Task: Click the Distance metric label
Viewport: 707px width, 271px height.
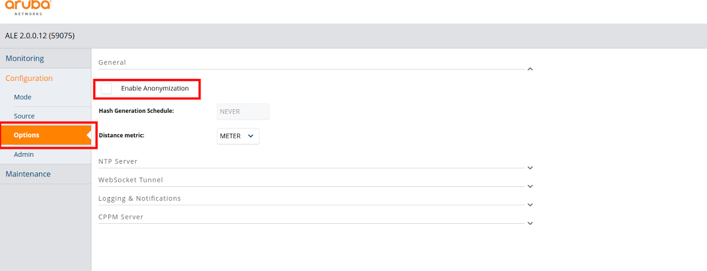Action: (x=121, y=135)
